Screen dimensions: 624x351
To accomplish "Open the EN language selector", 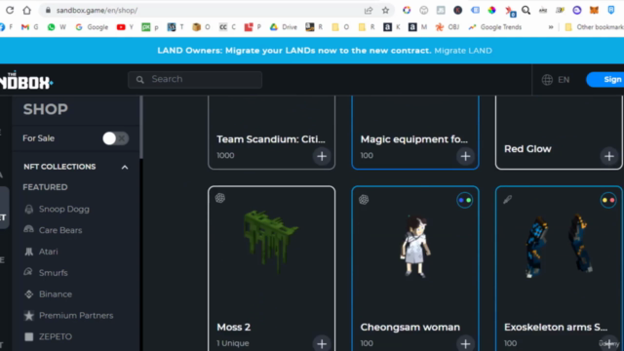I will point(564,80).
